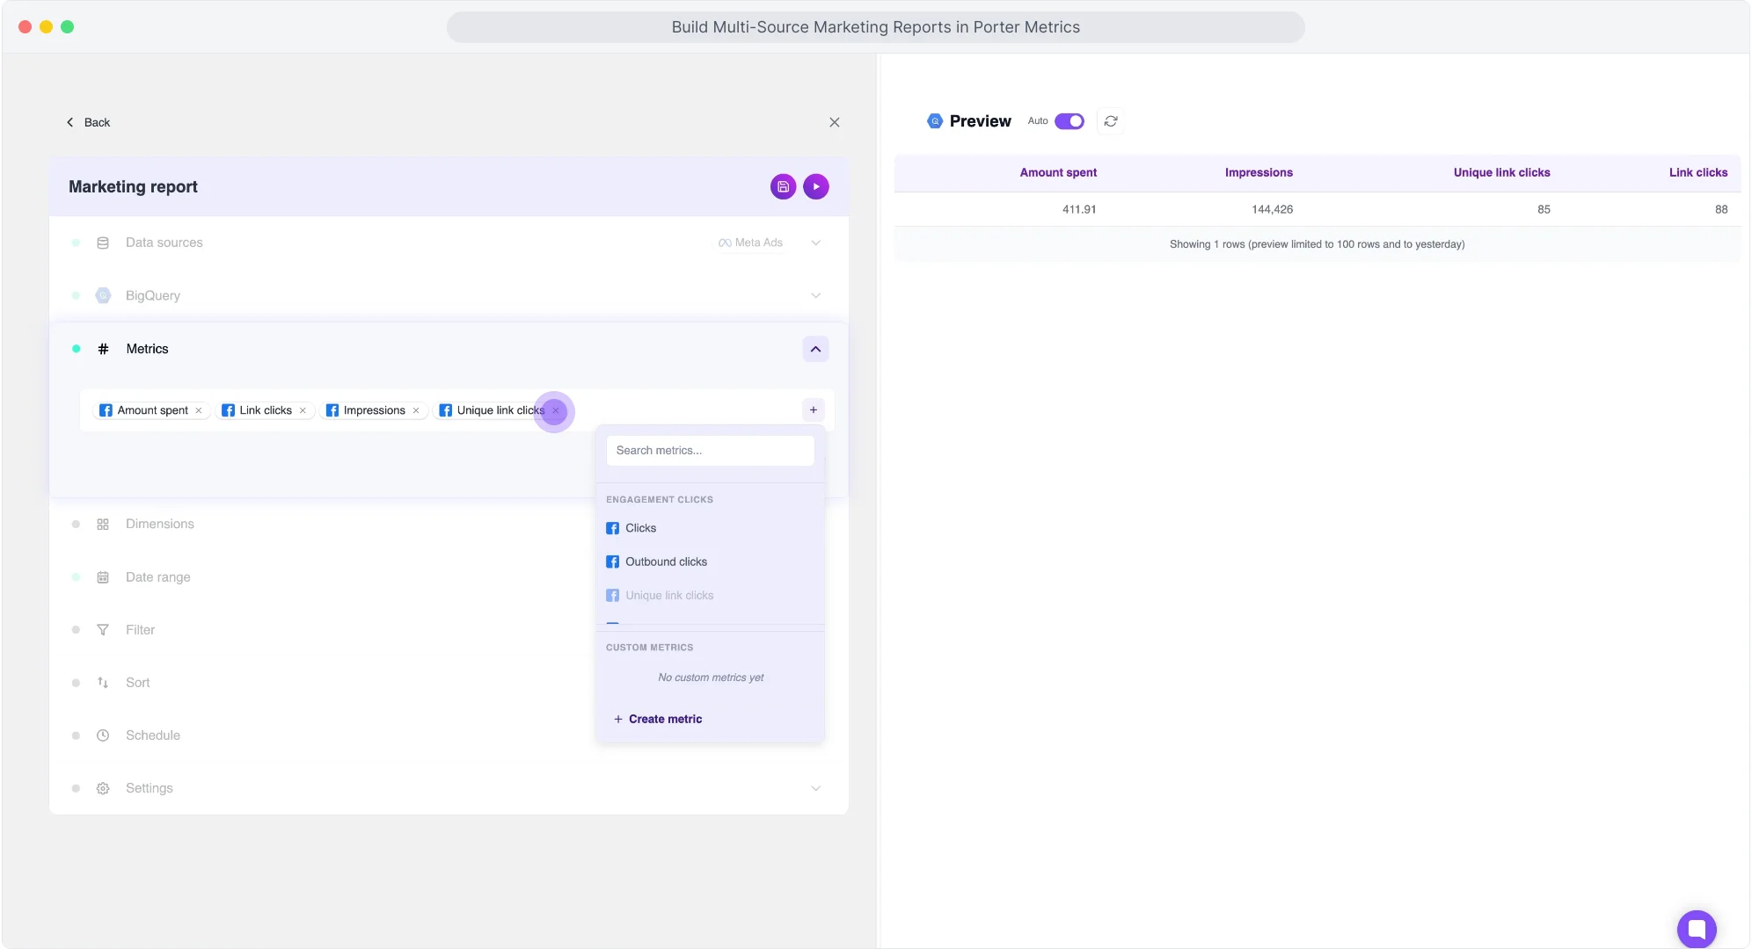
Task: Click the Create metric link
Action: [x=658, y=718]
